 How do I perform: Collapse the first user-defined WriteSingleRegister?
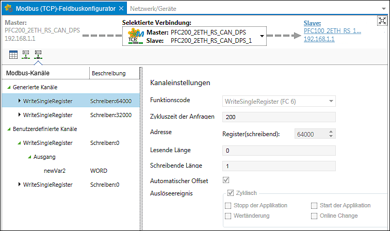click(20, 143)
